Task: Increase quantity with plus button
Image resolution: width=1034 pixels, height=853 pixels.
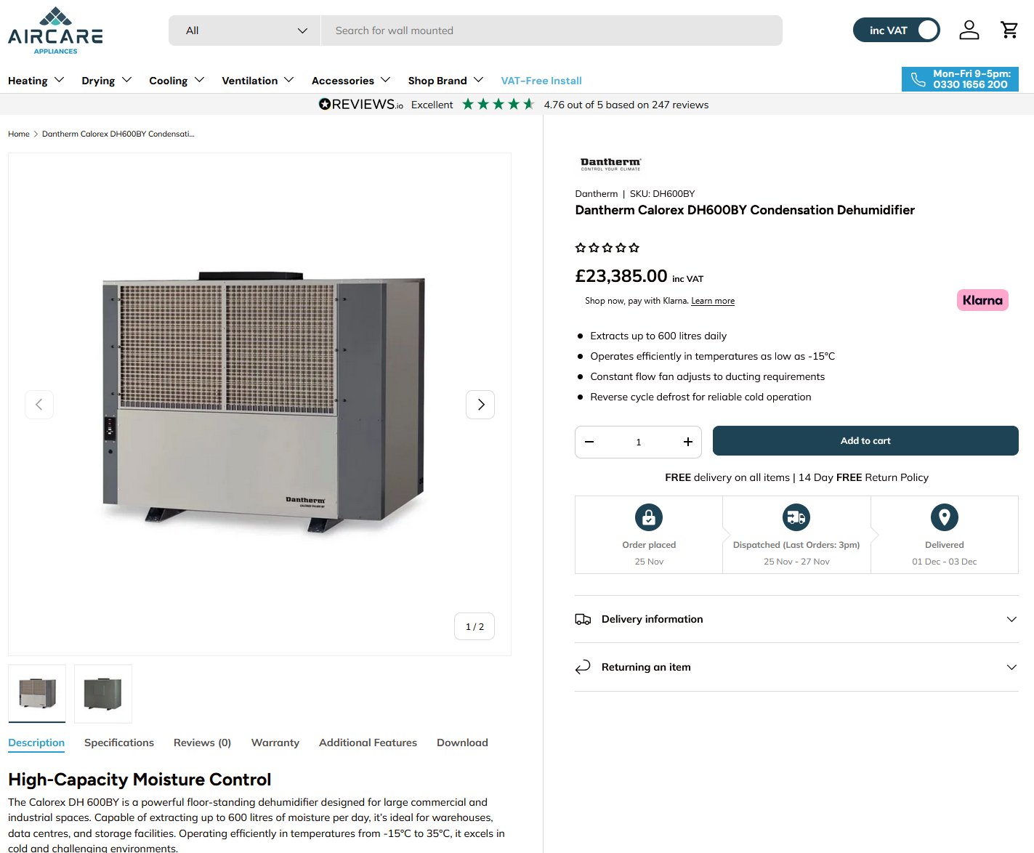Action: 687,442
